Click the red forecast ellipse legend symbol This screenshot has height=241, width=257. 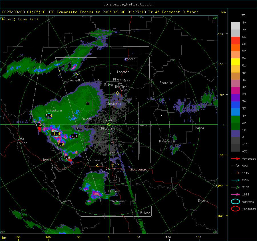[235, 209]
